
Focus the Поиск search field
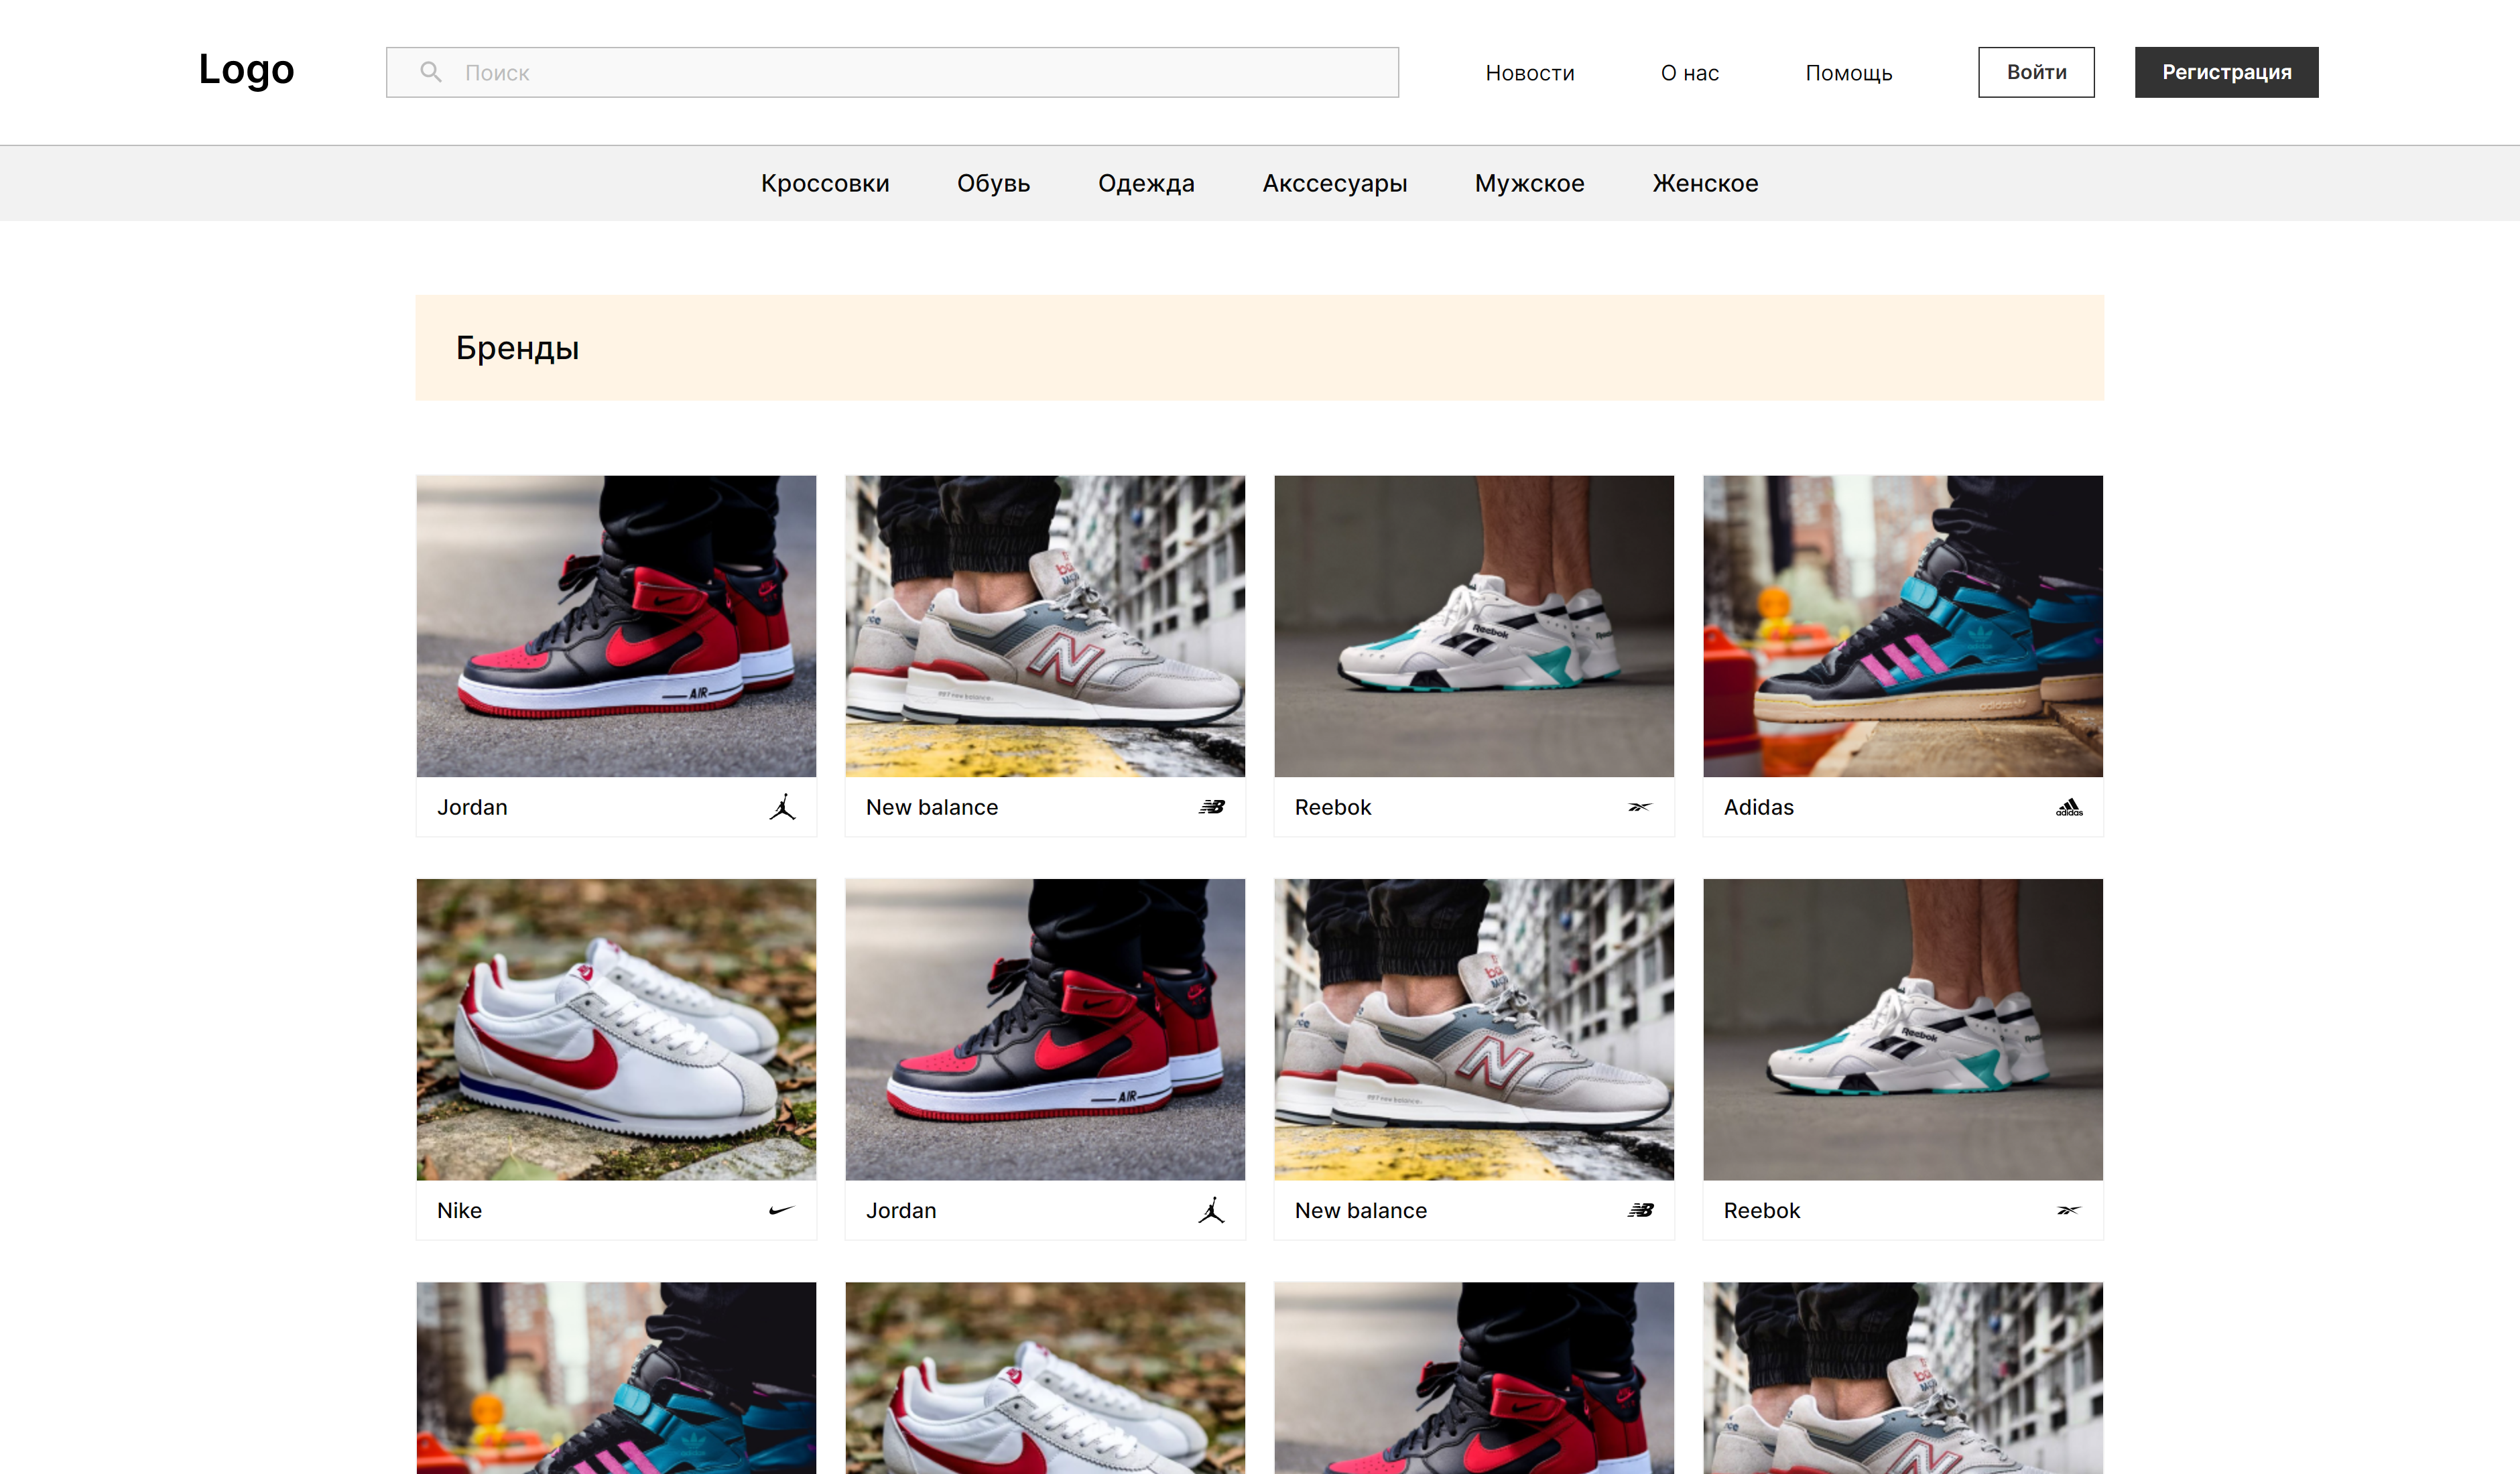click(900, 72)
